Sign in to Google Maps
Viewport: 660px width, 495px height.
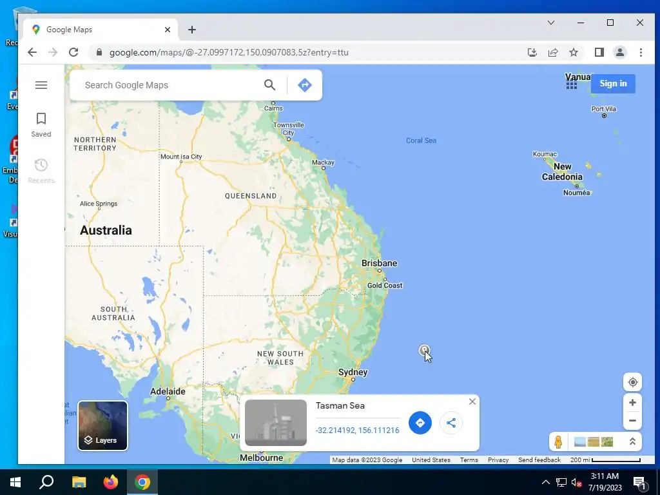tap(613, 83)
